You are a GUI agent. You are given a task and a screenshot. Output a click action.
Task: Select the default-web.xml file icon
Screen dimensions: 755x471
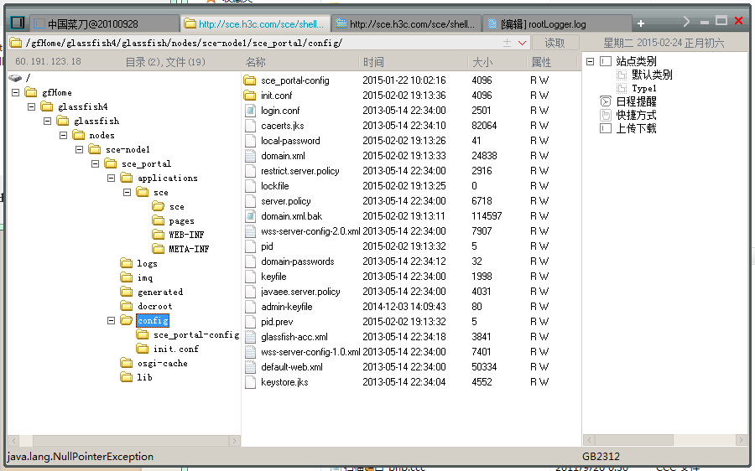click(250, 367)
